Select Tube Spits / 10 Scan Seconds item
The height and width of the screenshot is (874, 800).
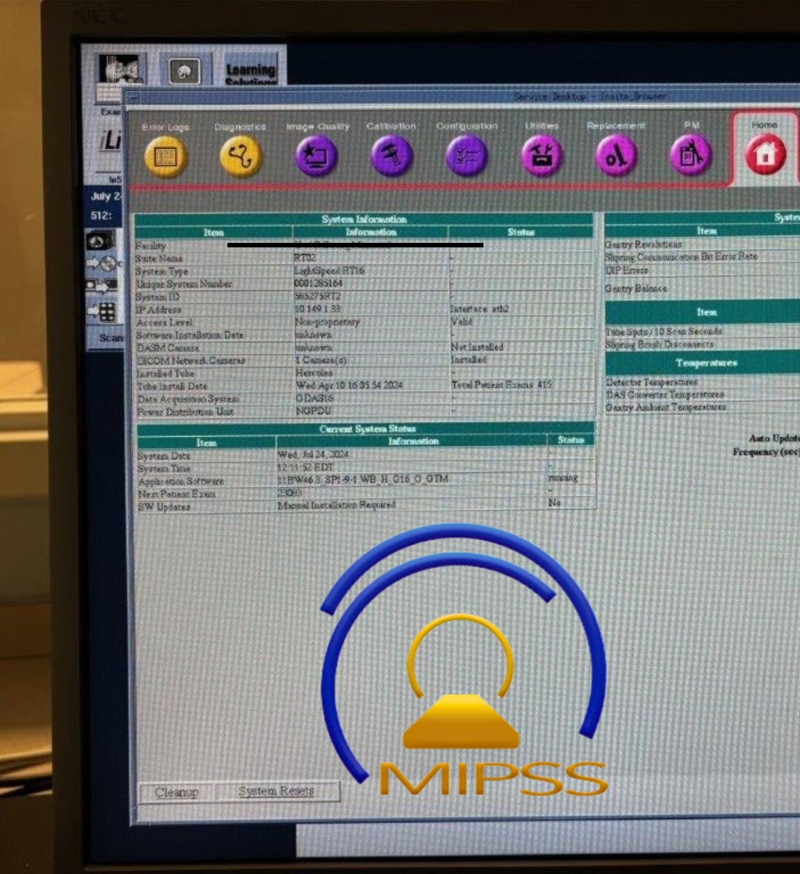[x=664, y=332]
